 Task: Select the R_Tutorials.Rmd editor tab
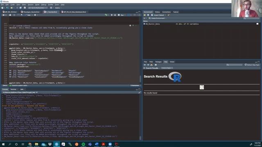pos(52,12)
